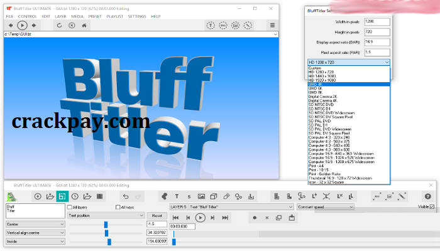This screenshot has height=251, width=440.
Task: Expand the file path d:\Temp\GUI.bt dropdown
Action: pyautogui.click(x=275, y=34)
